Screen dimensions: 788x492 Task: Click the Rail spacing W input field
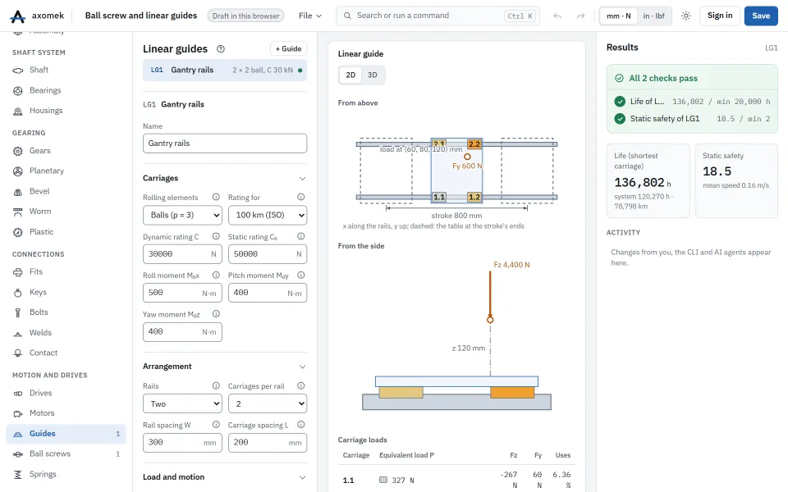tap(182, 442)
